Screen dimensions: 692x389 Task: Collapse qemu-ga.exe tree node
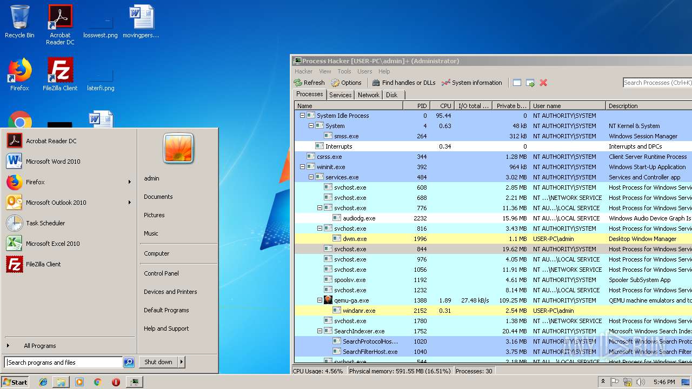(x=320, y=300)
